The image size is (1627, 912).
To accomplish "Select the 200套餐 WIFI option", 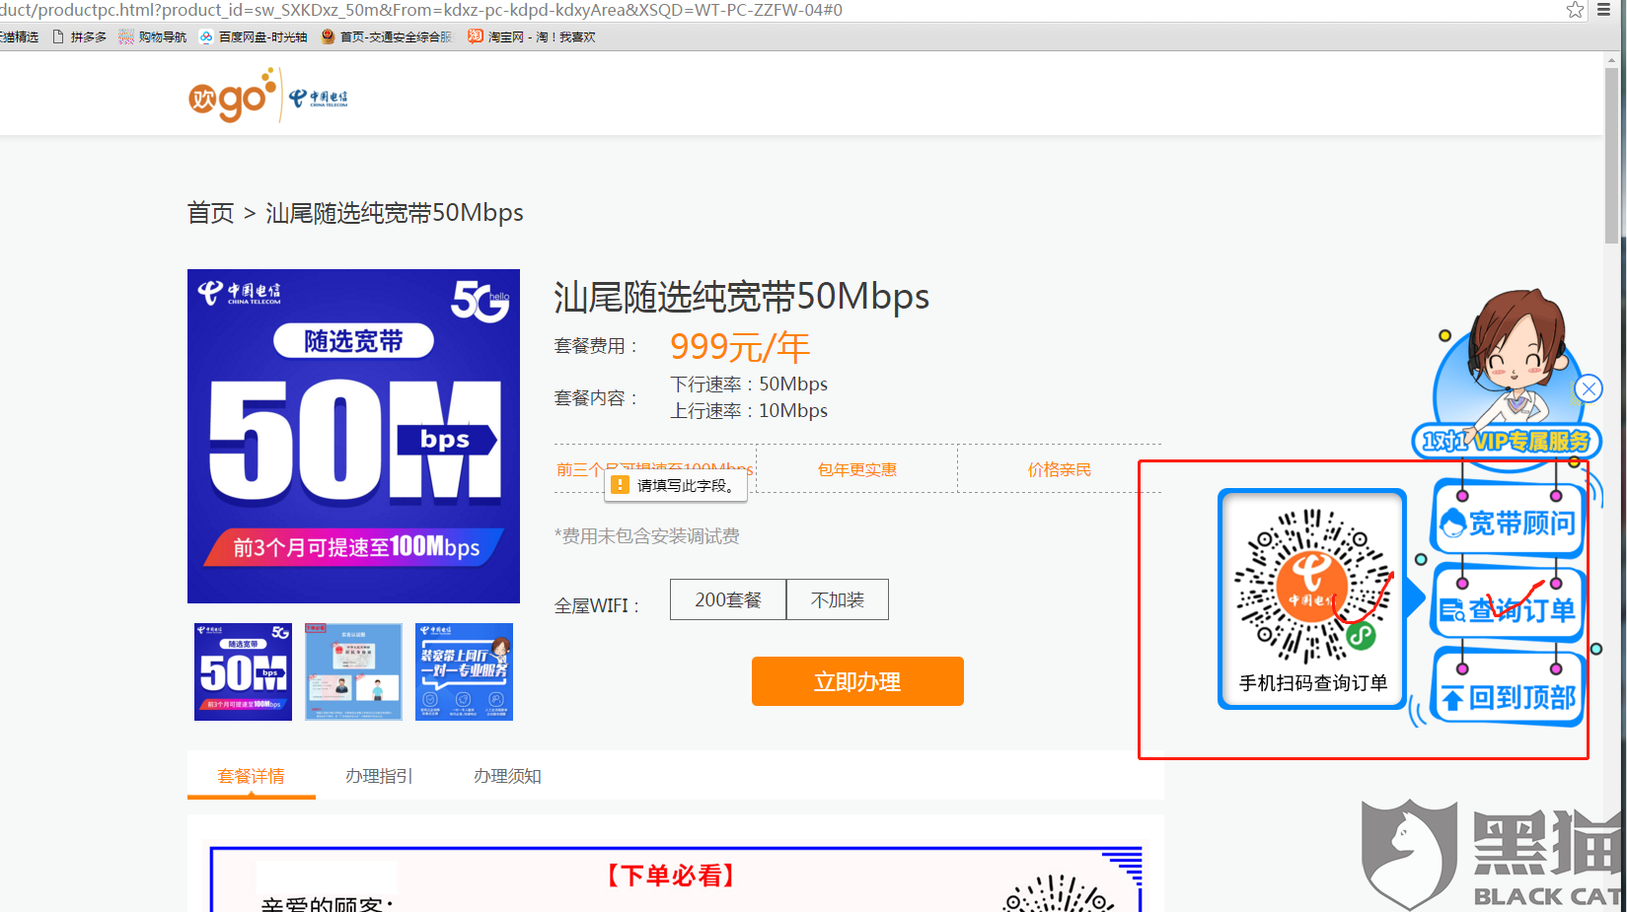I will [x=727, y=598].
